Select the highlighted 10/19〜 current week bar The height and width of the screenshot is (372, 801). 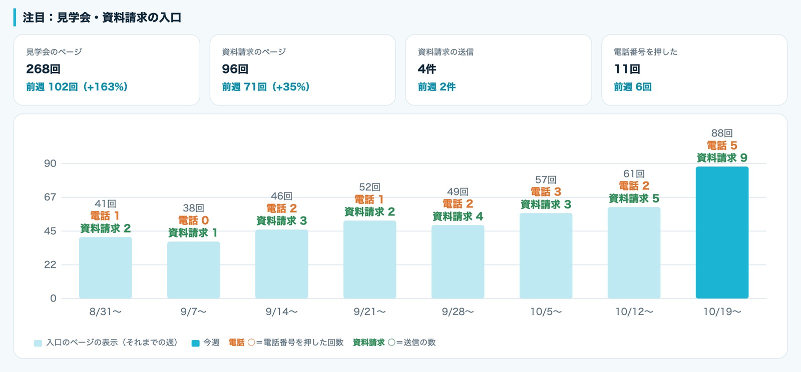tap(722, 232)
